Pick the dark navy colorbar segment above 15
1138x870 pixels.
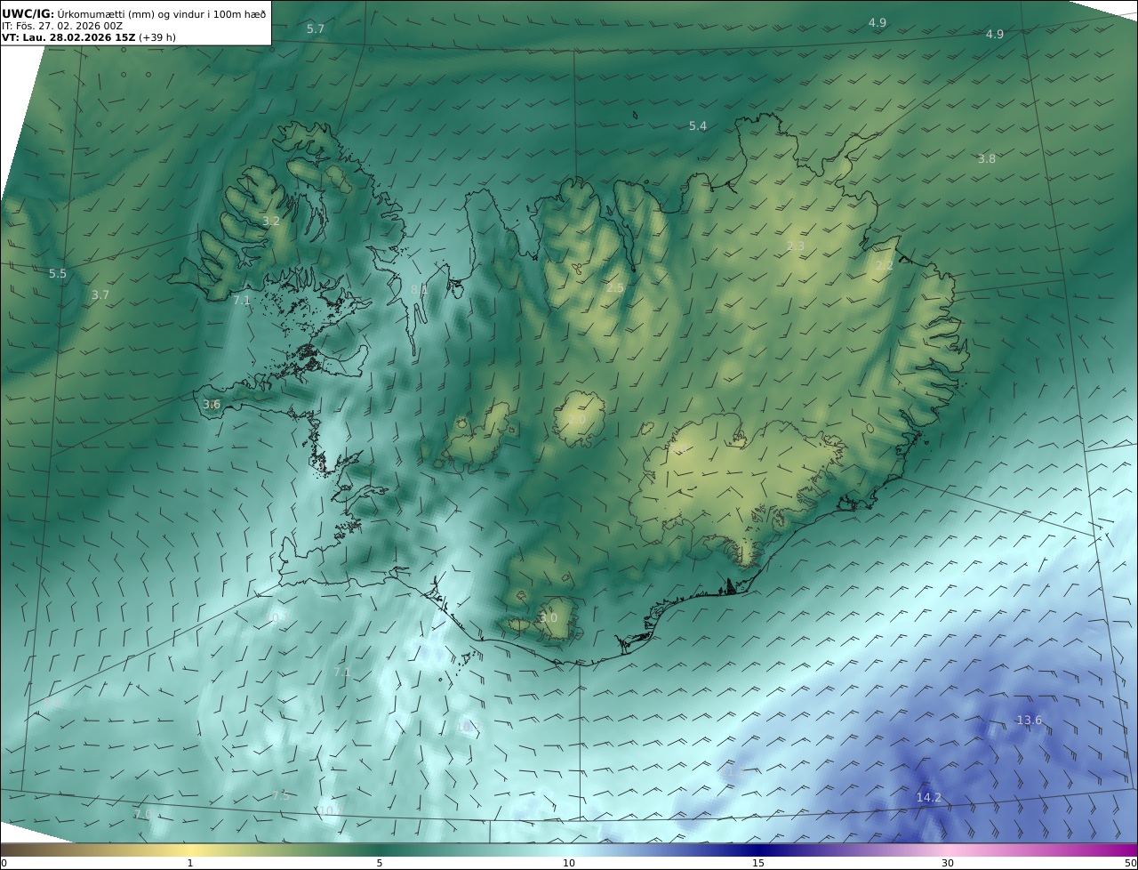758,850
